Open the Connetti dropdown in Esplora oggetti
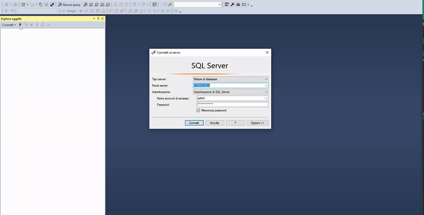Viewport: 424px width, 215px height. 9,25
